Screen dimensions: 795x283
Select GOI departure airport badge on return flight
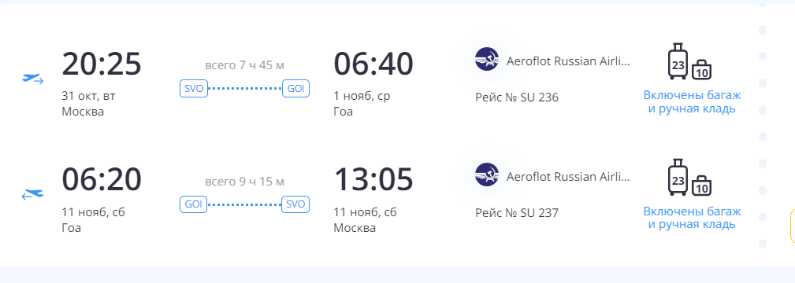click(x=194, y=204)
